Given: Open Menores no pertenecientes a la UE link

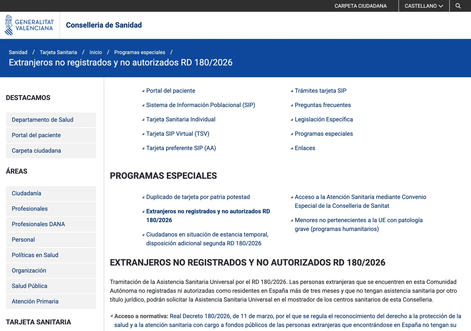Looking at the screenshot, I should point(359,224).
